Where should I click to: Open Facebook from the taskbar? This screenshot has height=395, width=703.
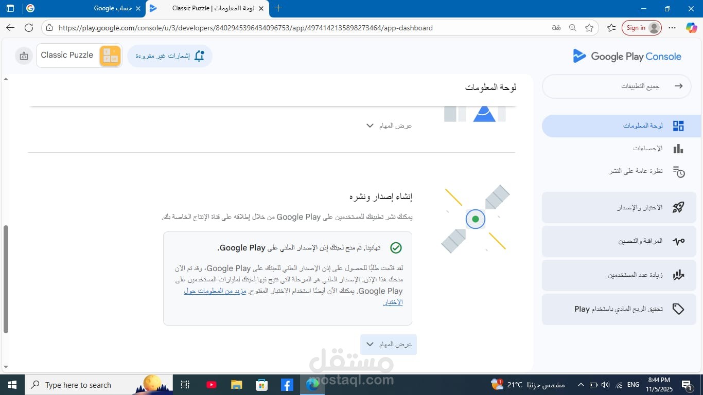coord(287,385)
